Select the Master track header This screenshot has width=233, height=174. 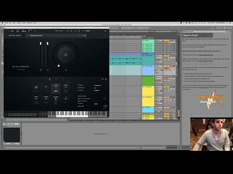point(149,118)
